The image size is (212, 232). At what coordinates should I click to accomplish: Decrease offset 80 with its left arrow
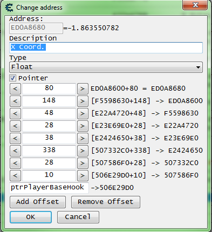coord(15,88)
